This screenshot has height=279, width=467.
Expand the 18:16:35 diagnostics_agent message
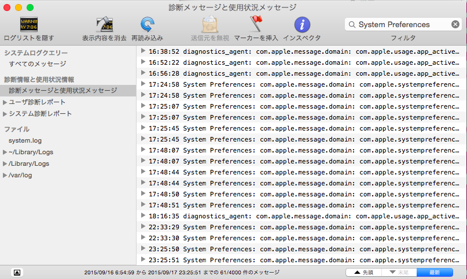[143, 215]
